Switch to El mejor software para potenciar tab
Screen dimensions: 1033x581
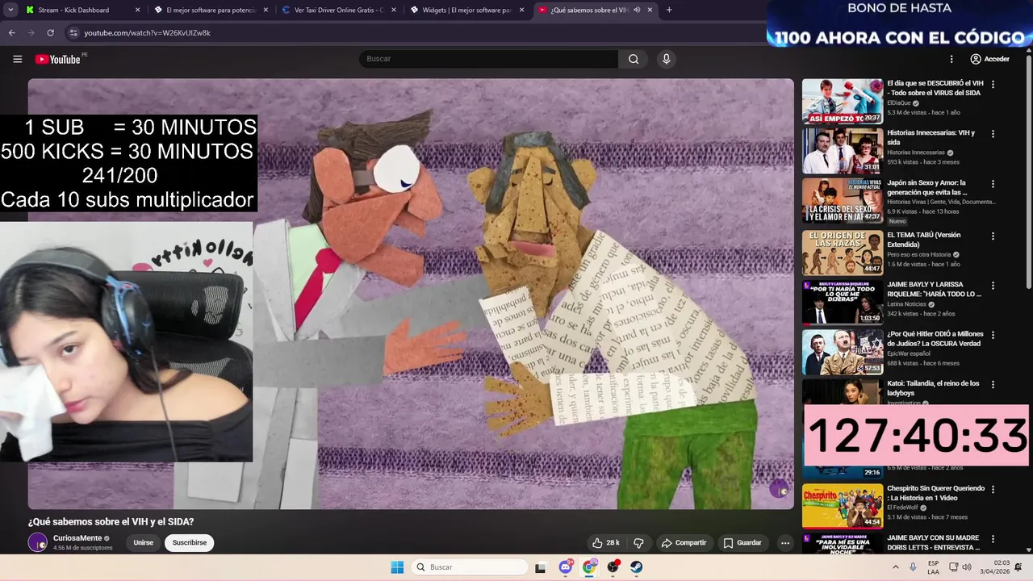tap(211, 10)
